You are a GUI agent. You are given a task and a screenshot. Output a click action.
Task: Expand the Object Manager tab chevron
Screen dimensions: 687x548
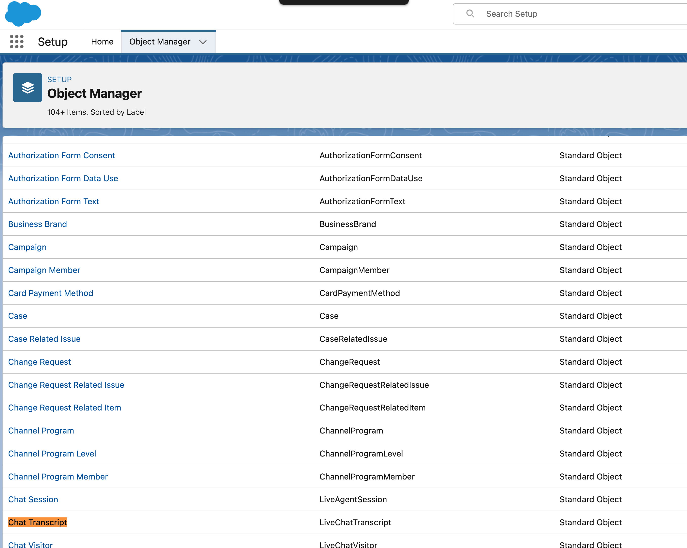pyautogui.click(x=203, y=42)
